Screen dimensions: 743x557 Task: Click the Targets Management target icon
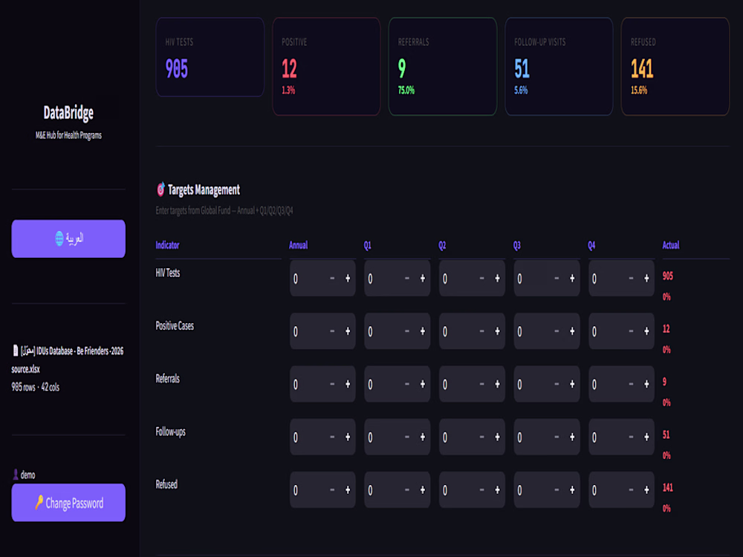[160, 189]
